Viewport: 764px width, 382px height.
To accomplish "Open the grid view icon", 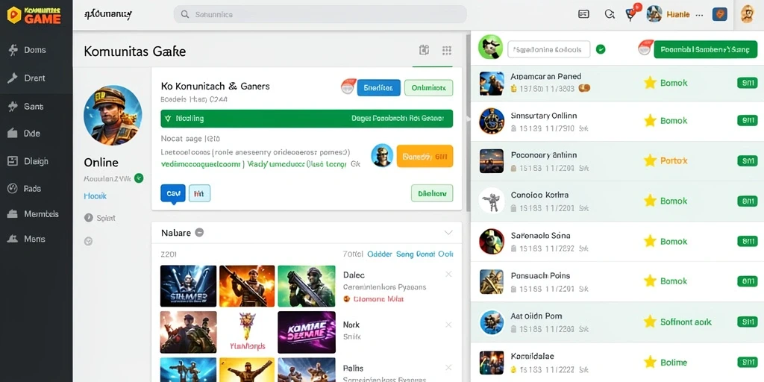I will [x=446, y=50].
